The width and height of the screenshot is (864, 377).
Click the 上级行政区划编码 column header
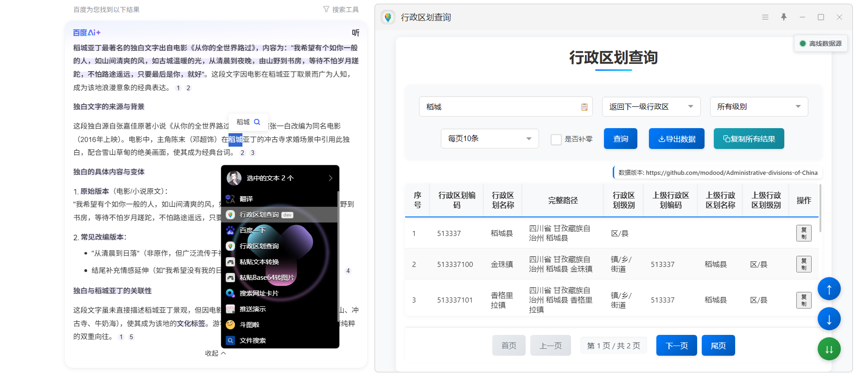671,200
